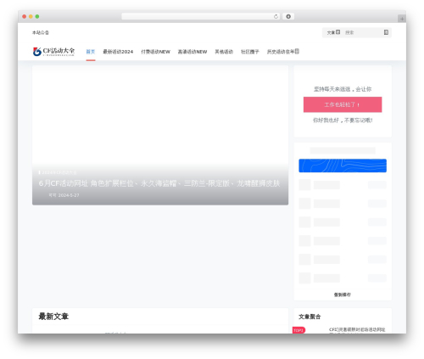Open the CF幻灵 article in 文章聚合
The image size is (424, 359).
(357, 330)
